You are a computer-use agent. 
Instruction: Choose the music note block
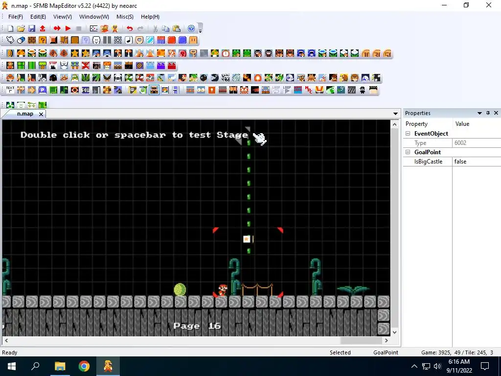point(129,40)
